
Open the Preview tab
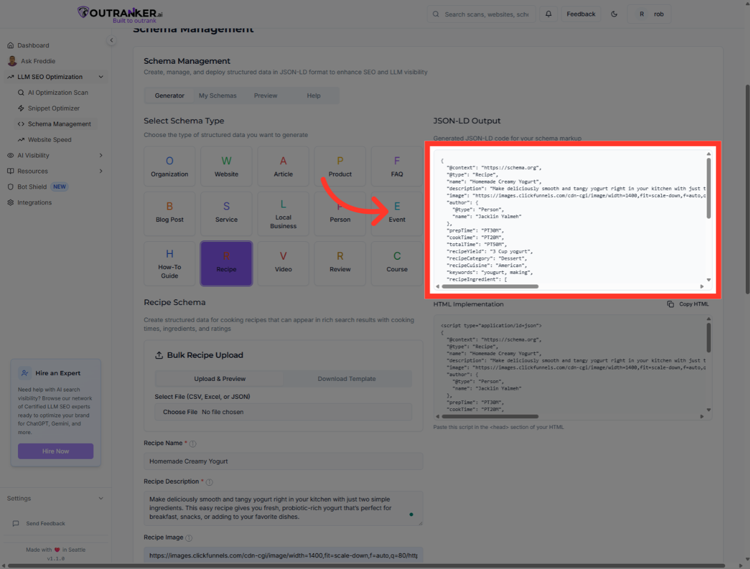[265, 95]
